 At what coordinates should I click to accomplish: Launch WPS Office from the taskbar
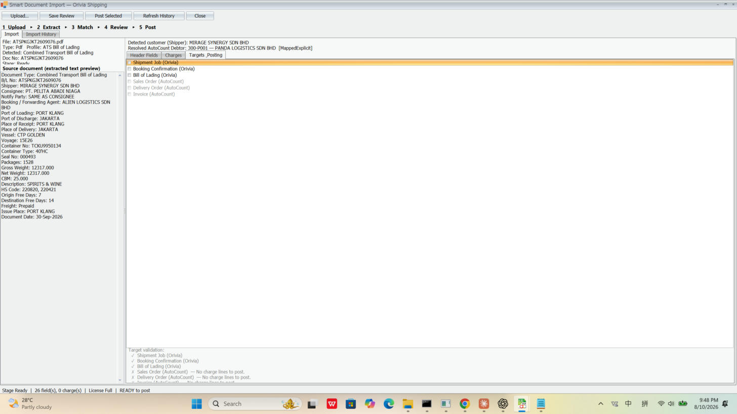pyautogui.click(x=332, y=403)
